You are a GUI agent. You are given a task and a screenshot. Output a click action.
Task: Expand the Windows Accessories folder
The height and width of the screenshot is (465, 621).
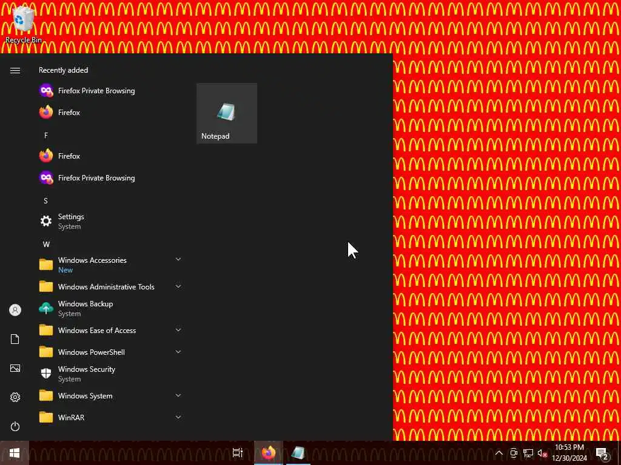click(x=110, y=265)
